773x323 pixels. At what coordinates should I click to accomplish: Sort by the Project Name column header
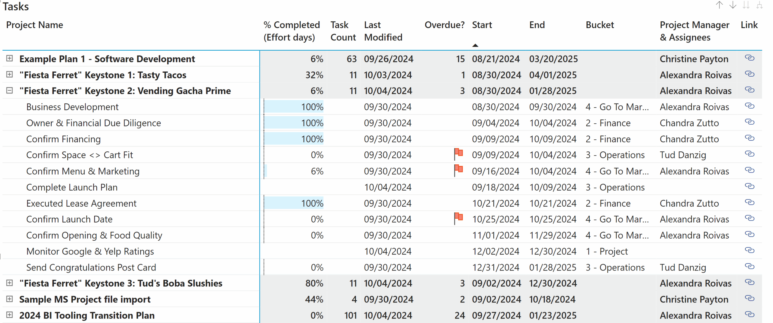point(34,25)
